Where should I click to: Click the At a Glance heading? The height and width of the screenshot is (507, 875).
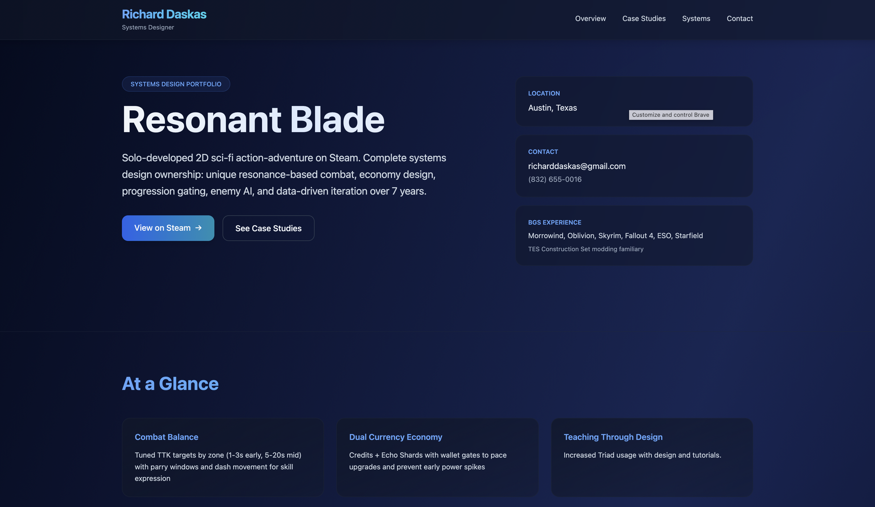tap(170, 383)
